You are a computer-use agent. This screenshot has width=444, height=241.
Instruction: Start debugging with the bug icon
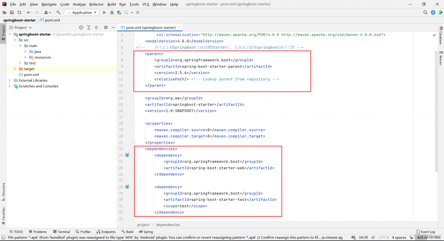[112, 12]
